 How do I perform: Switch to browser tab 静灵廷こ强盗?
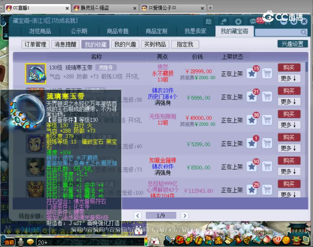[x=105, y=8]
